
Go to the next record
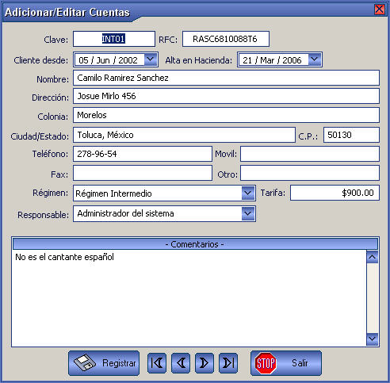205,363
